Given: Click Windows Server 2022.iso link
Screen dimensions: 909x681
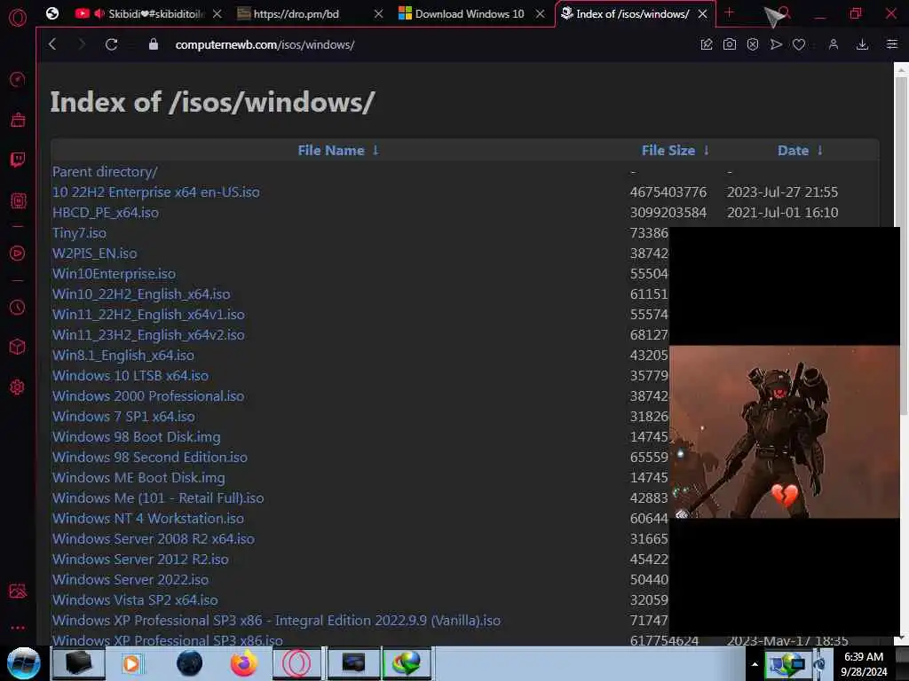Looking at the screenshot, I should [130, 580].
